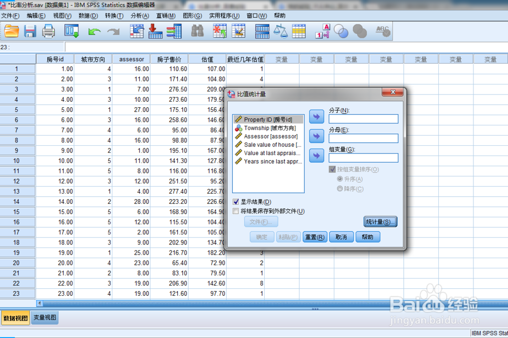
Task: Open the Variables info icon
Action: tap(174, 32)
